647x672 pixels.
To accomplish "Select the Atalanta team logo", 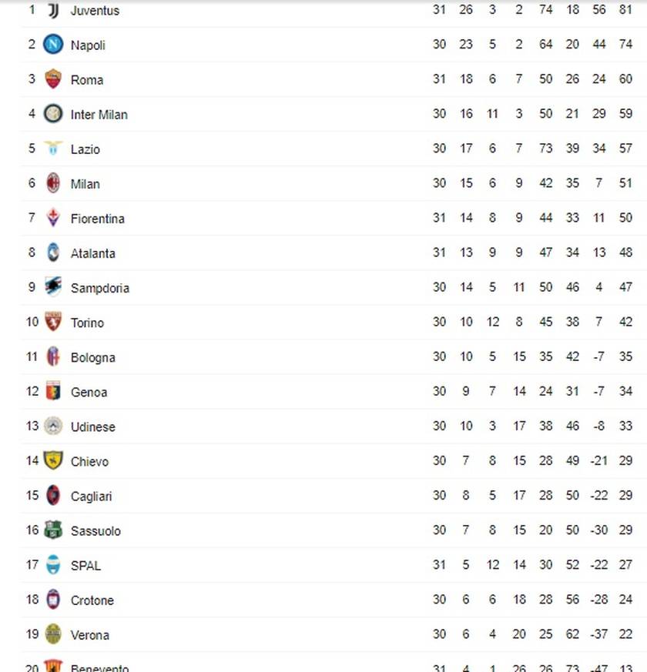I will coord(53,252).
